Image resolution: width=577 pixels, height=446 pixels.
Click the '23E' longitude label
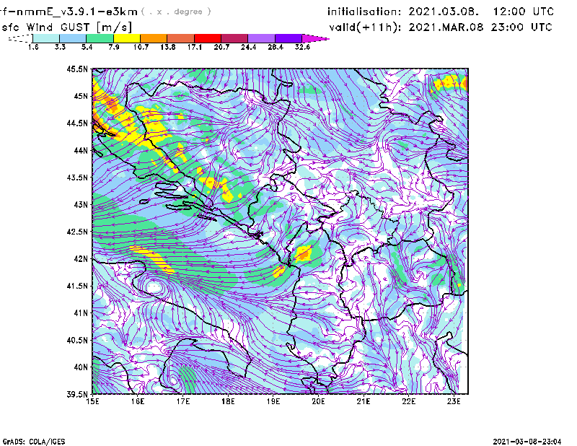[x=454, y=401]
